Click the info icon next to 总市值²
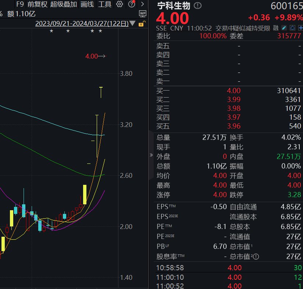Image resolution: width=303 pixels, height=289 pixels. pos(256,257)
